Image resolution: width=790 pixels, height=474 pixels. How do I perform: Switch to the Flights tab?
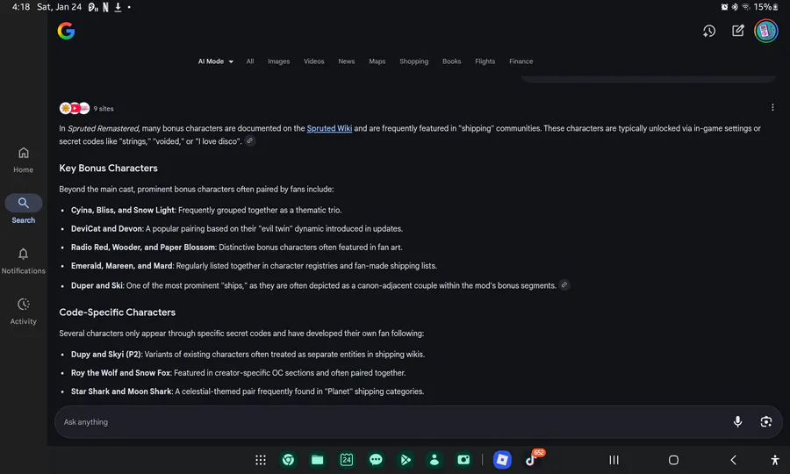tap(485, 61)
